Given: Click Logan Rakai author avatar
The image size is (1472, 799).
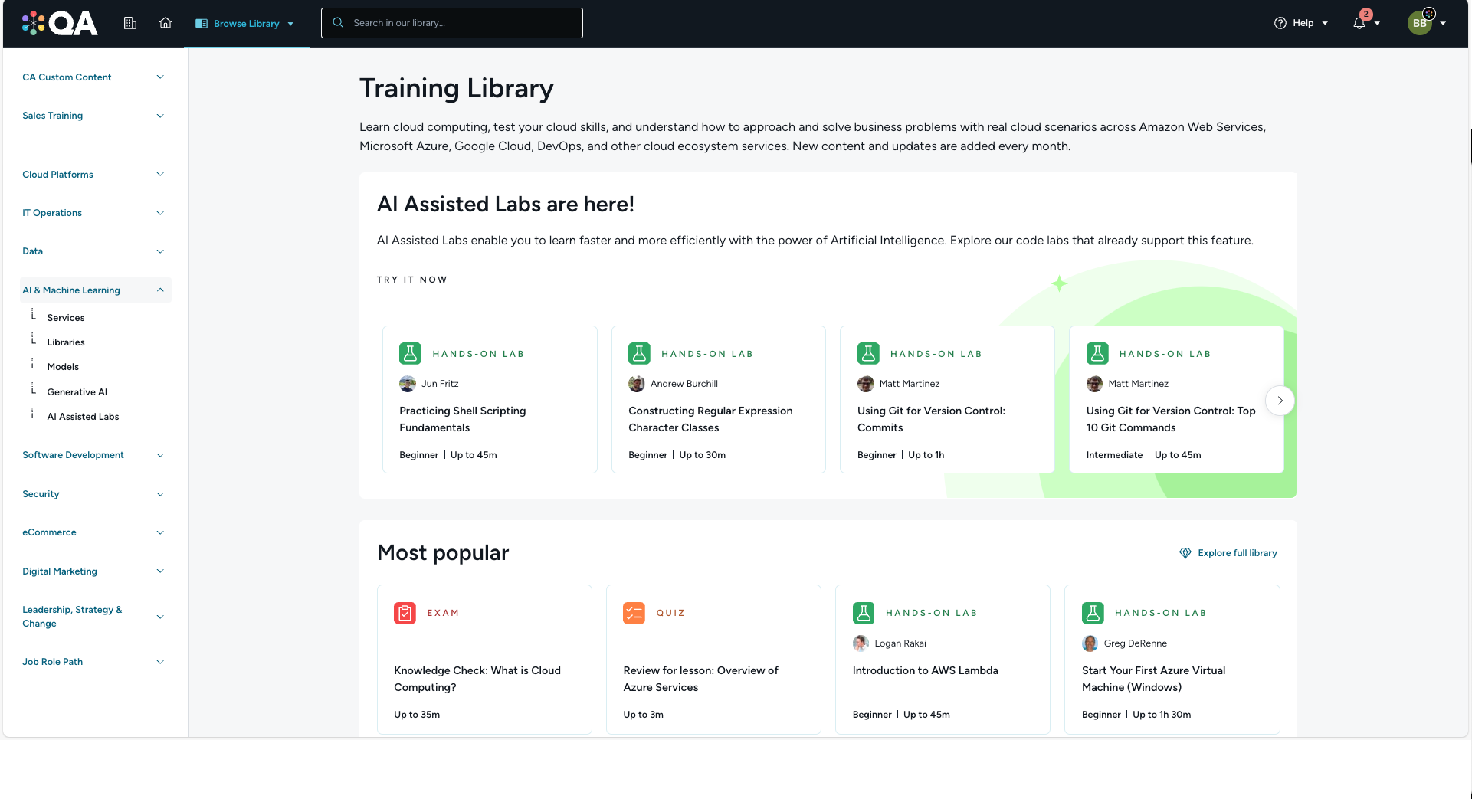Looking at the screenshot, I should pyautogui.click(x=861, y=643).
